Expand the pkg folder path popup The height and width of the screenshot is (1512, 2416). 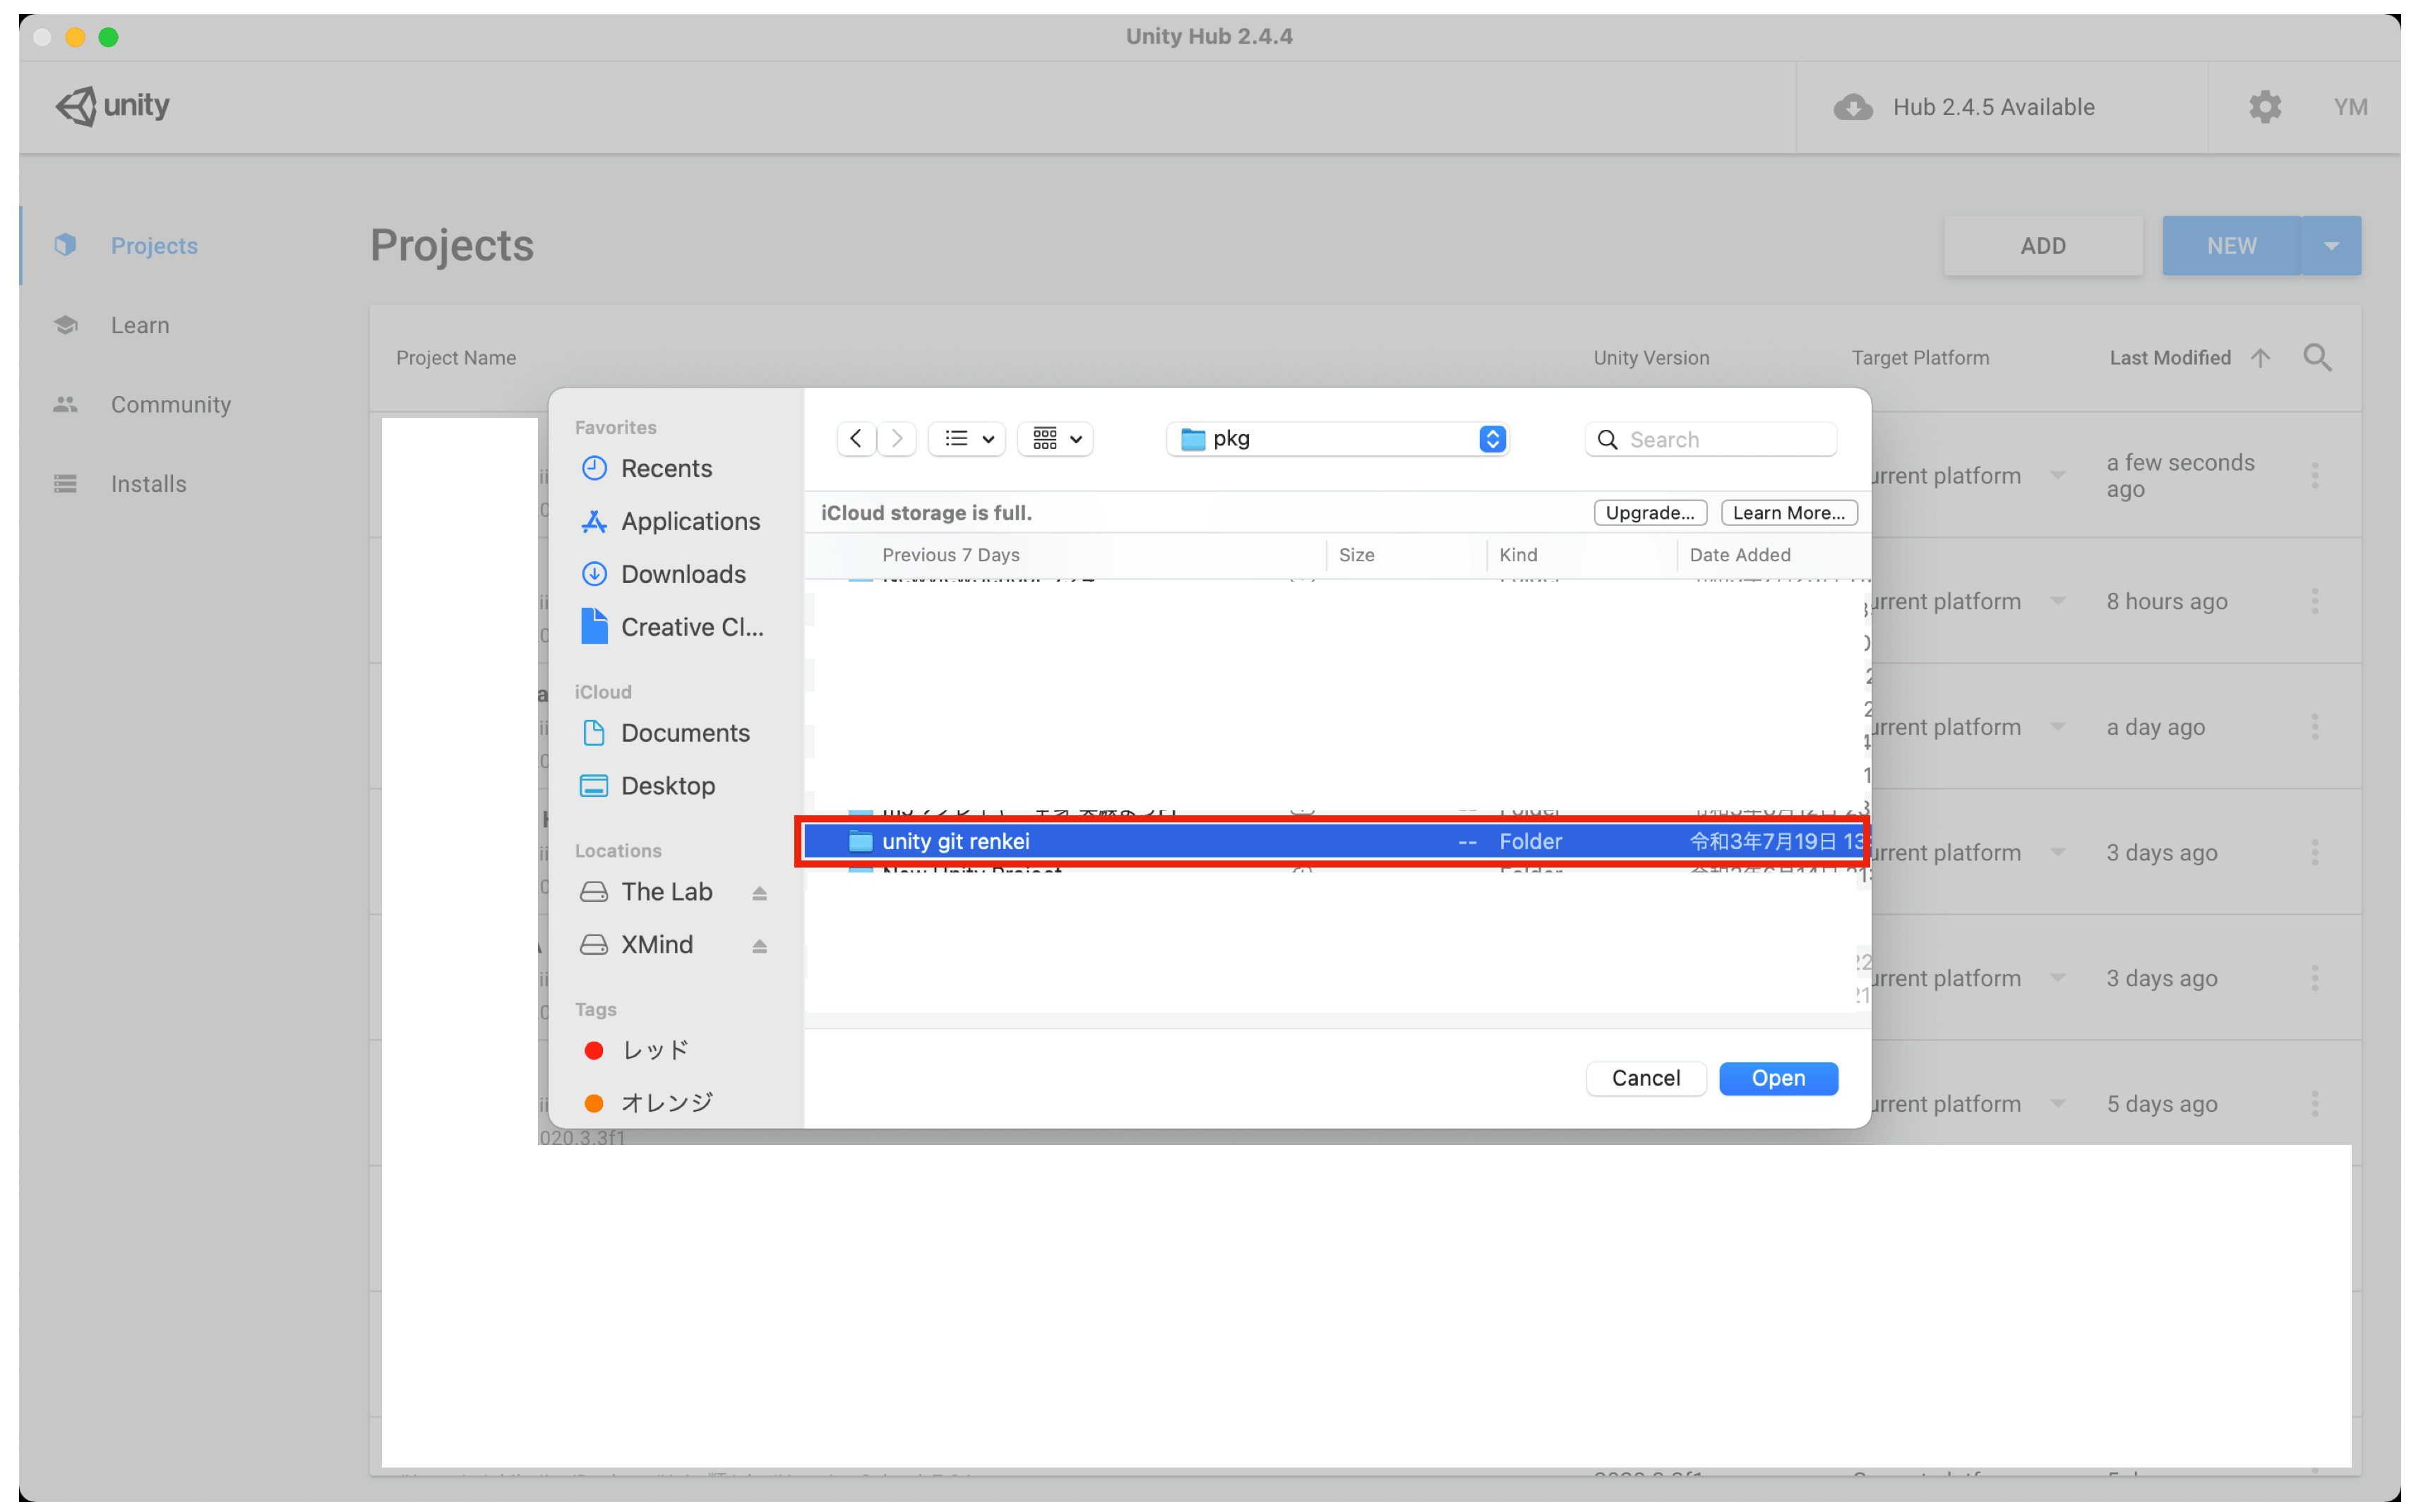[x=1491, y=439]
